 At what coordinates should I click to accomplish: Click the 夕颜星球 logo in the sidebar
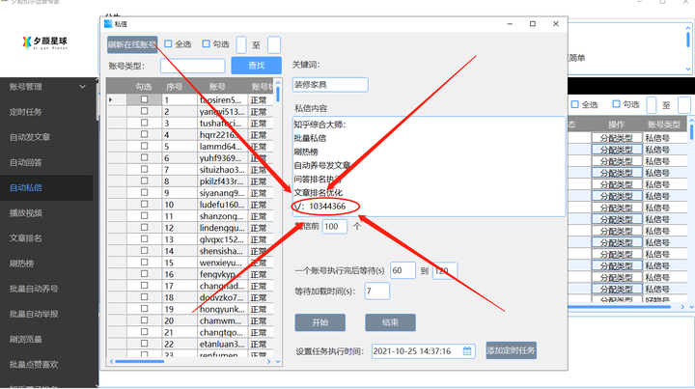(x=44, y=42)
